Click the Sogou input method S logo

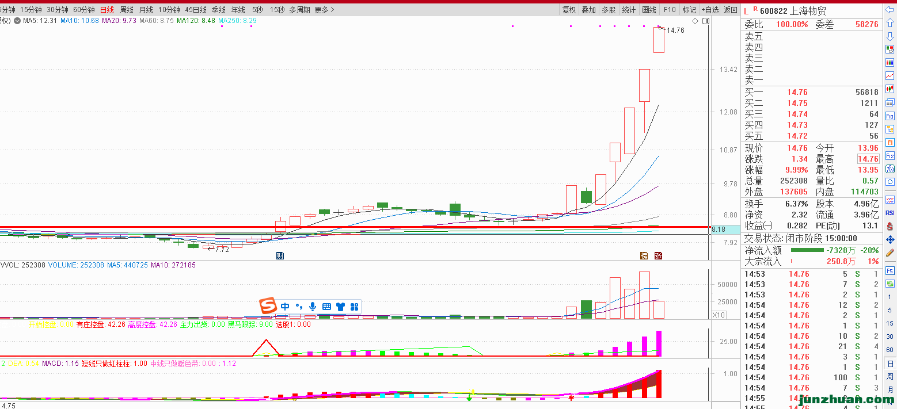(268, 307)
